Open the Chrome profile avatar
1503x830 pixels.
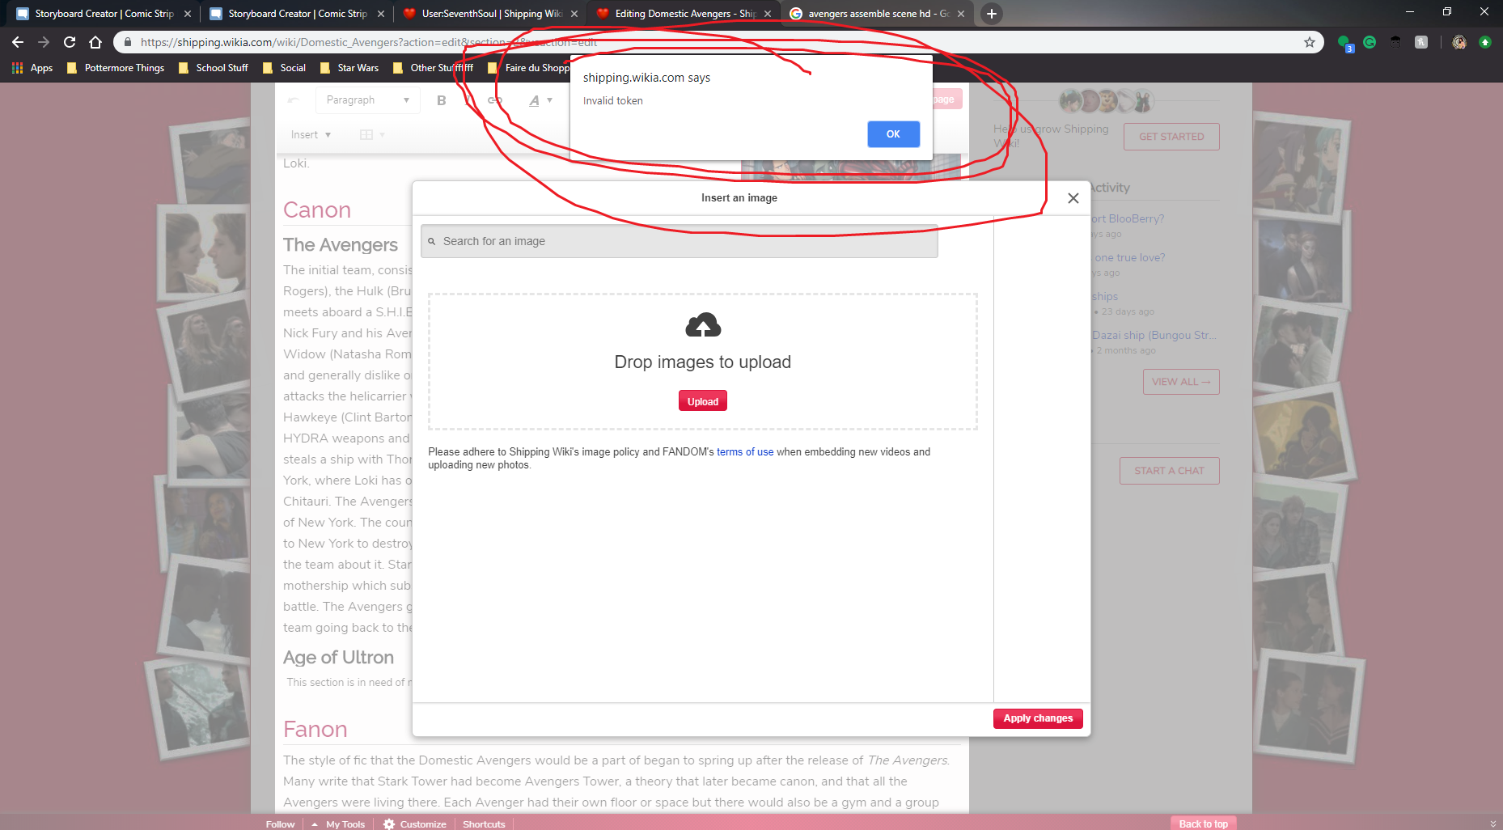pos(1459,42)
